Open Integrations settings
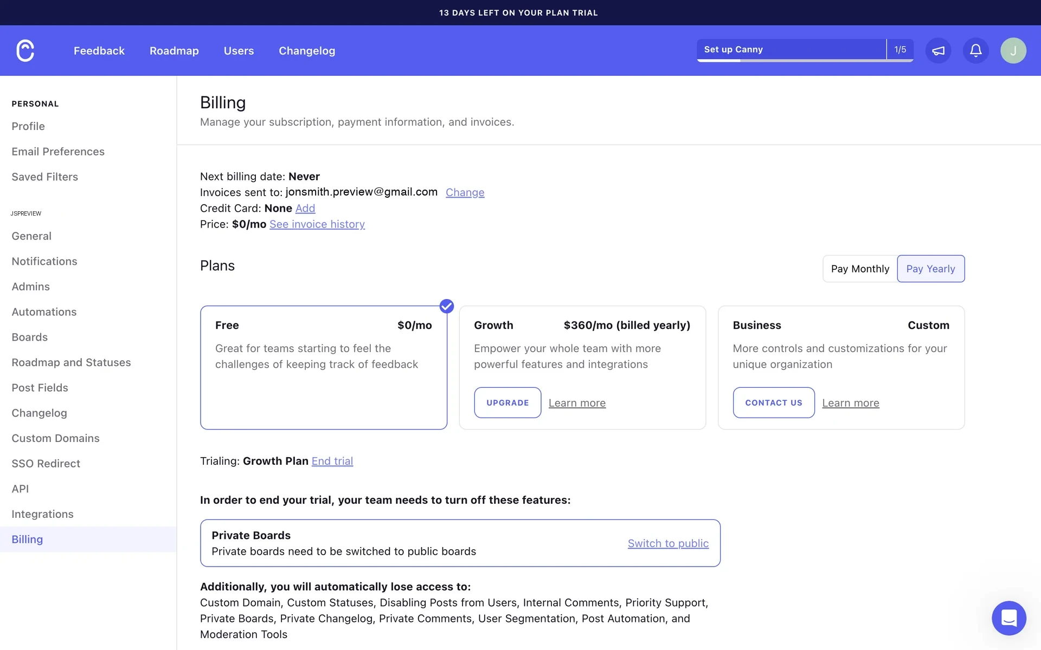Screen dimensions: 1041x650 click(42, 514)
